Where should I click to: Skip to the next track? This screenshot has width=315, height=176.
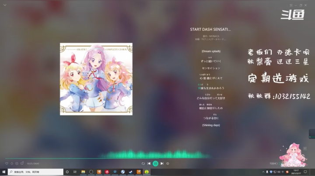click(x=162, y=163)
